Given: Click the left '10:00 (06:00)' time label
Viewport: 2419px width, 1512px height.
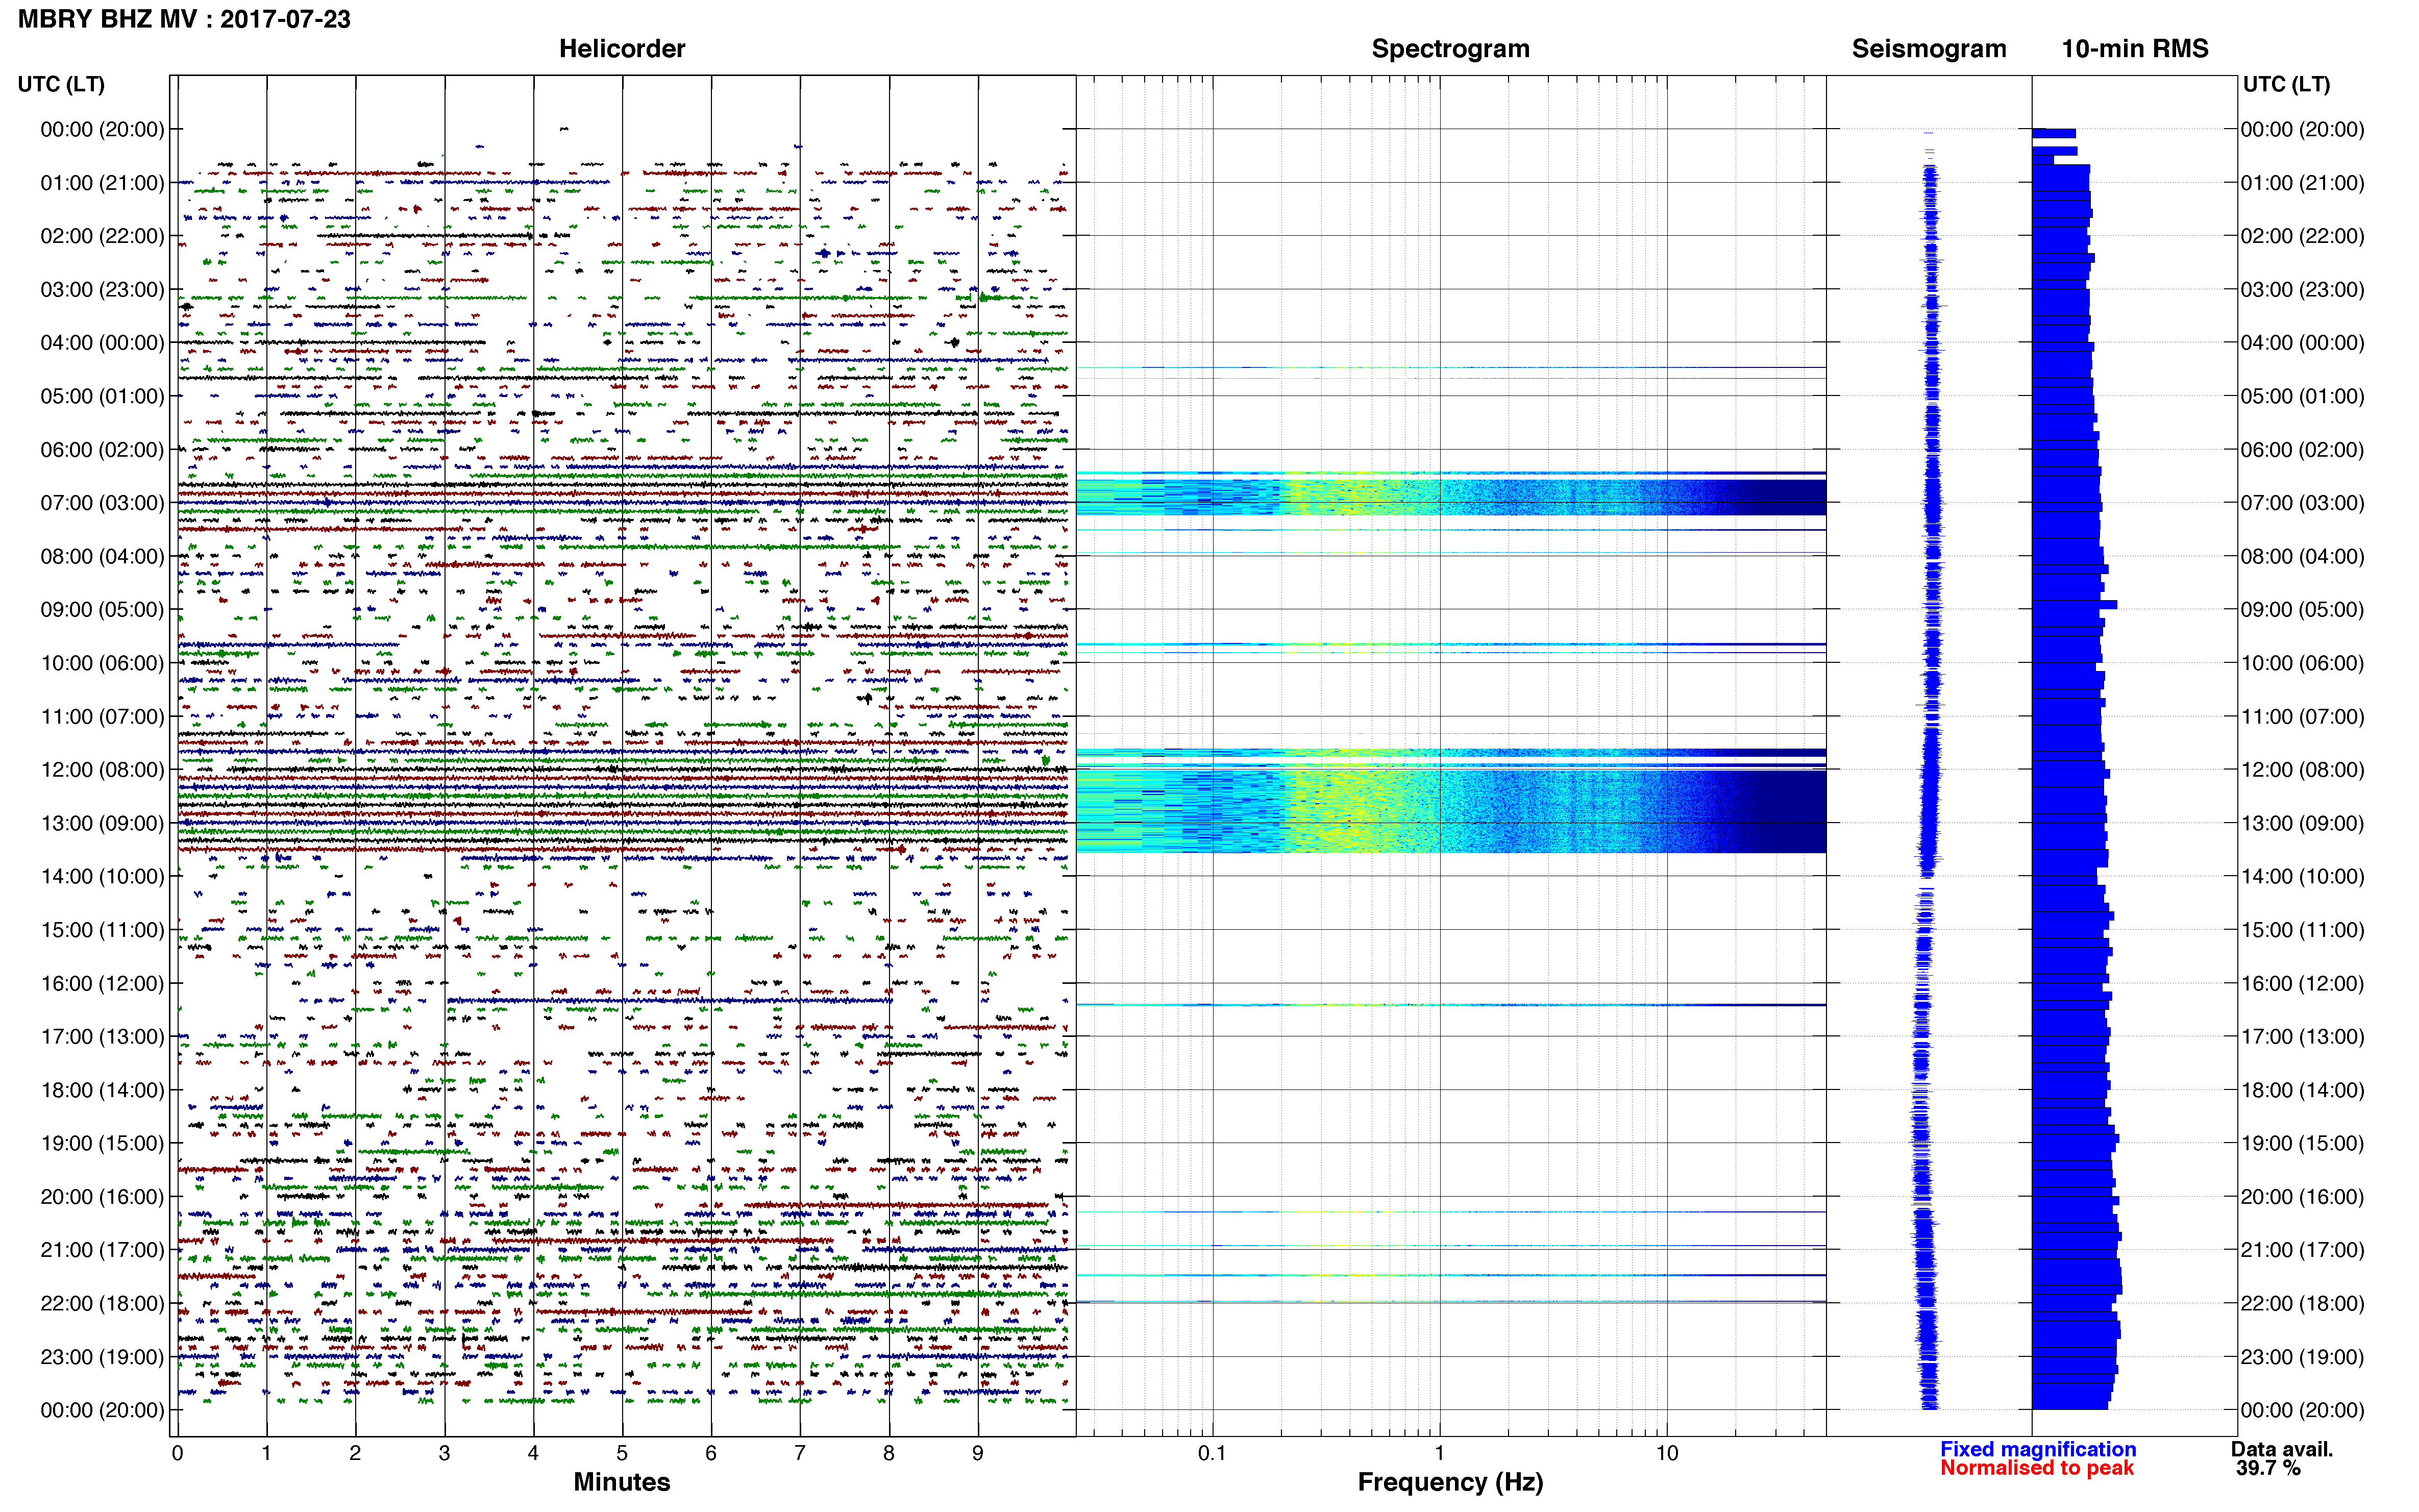Looking at the screenshot, I should click(x=102, y=663).
